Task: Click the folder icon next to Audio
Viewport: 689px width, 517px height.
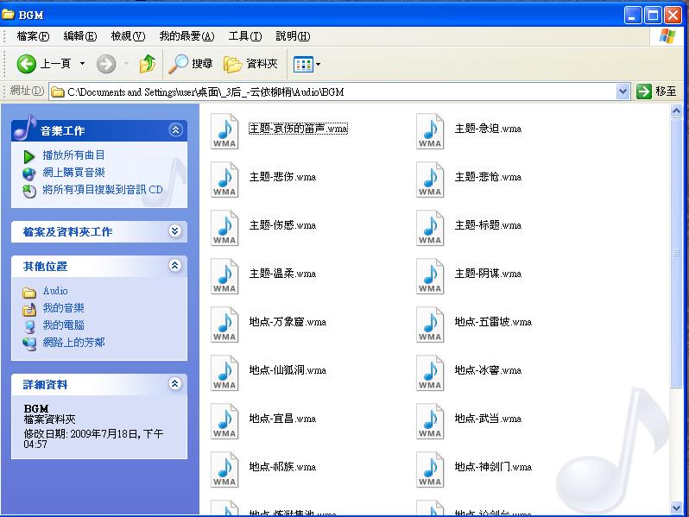Action: [29, 292]
